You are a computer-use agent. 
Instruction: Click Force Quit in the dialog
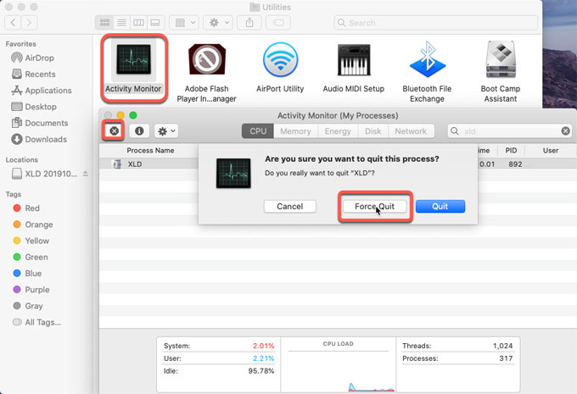click(374, 206)
